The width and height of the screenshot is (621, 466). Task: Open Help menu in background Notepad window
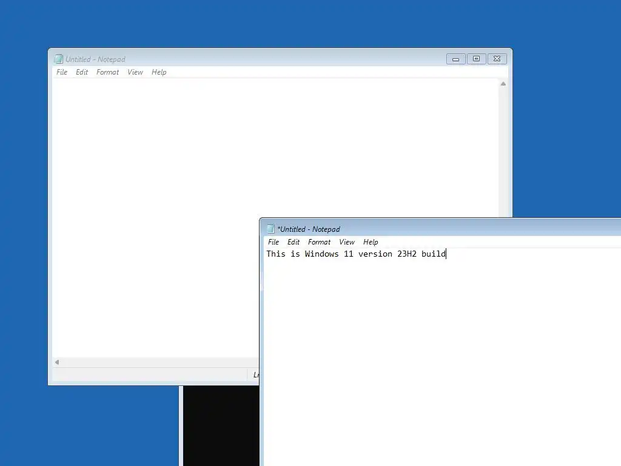click(159, 72)
